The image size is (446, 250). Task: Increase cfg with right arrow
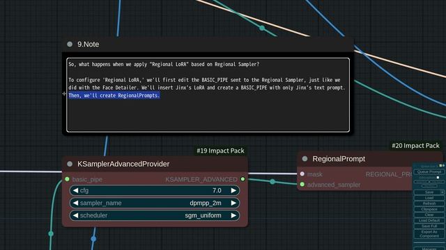click(x=233, y=190)
